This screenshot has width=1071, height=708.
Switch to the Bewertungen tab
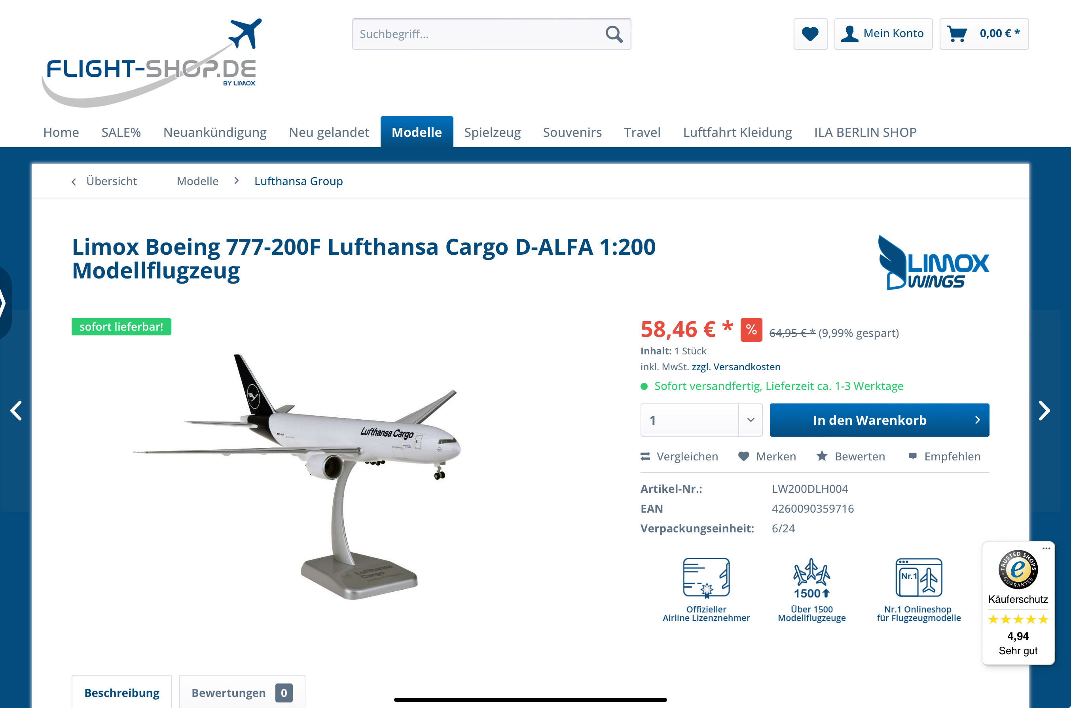click(x=242, y=692)
